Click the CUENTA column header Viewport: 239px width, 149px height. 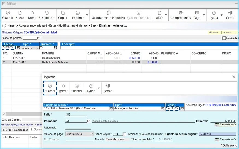tap(18, 54)
